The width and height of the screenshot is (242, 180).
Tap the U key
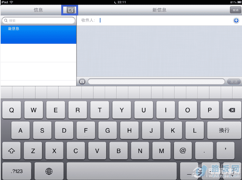point(144,110)
